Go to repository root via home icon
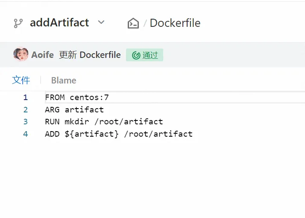Viewport: 305px width, 218px height. 133,23
